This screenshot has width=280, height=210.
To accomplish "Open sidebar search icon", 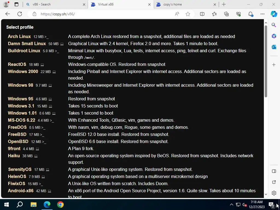I will point(274,25).
